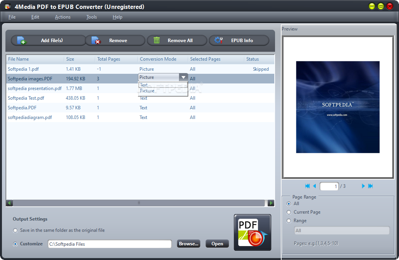This screenshot has width=399, height=260.
Task: Go to previous preview page
Action: [x=314, y=186]
